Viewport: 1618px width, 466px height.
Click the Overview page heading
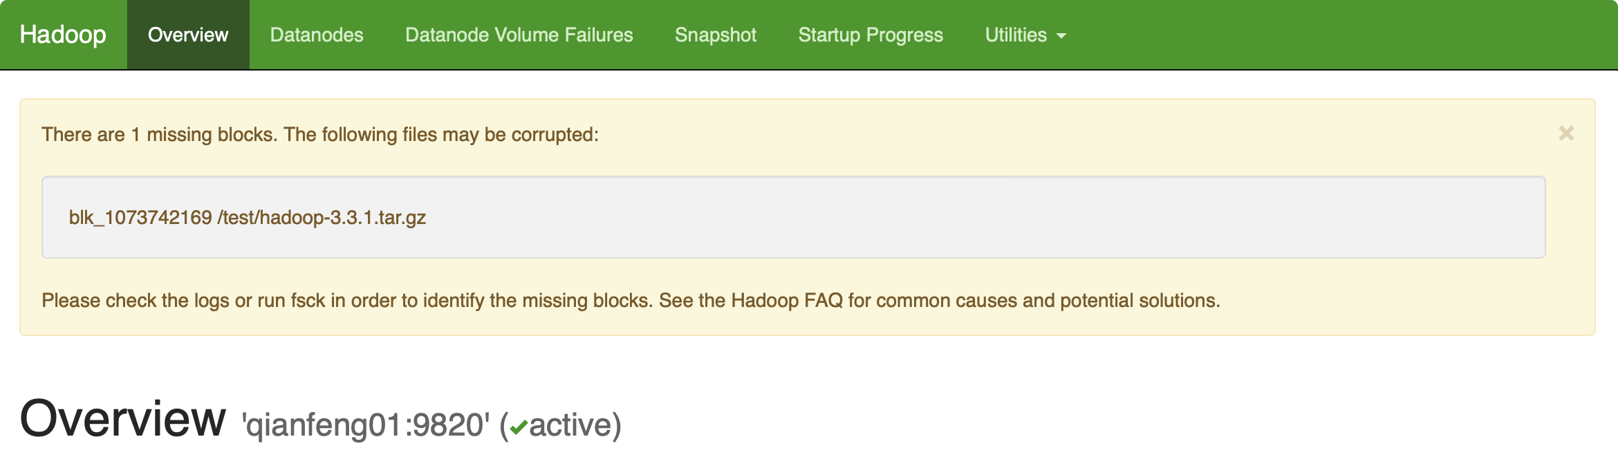point(123,419)
